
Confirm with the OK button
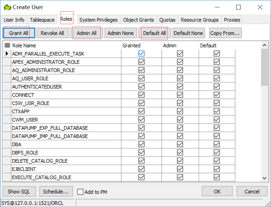[217, 191]
